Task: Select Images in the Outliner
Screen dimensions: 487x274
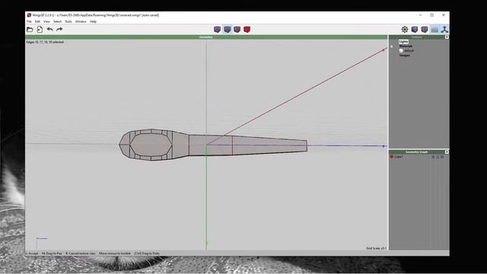Action: click(x=404, y=56)
